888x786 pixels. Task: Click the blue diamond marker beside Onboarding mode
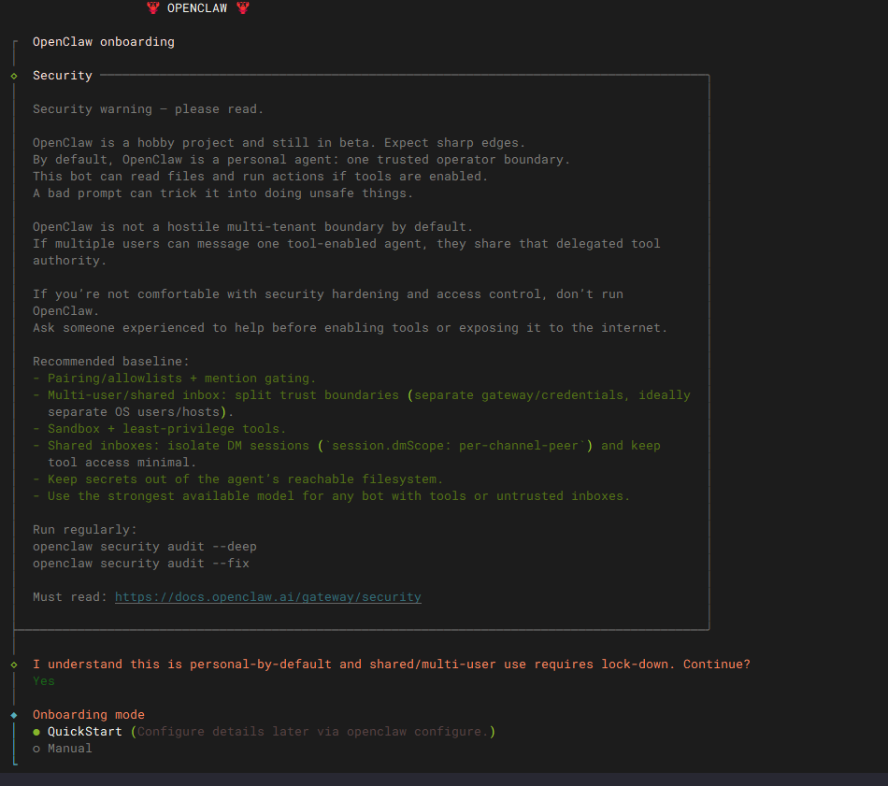[14, 715]
